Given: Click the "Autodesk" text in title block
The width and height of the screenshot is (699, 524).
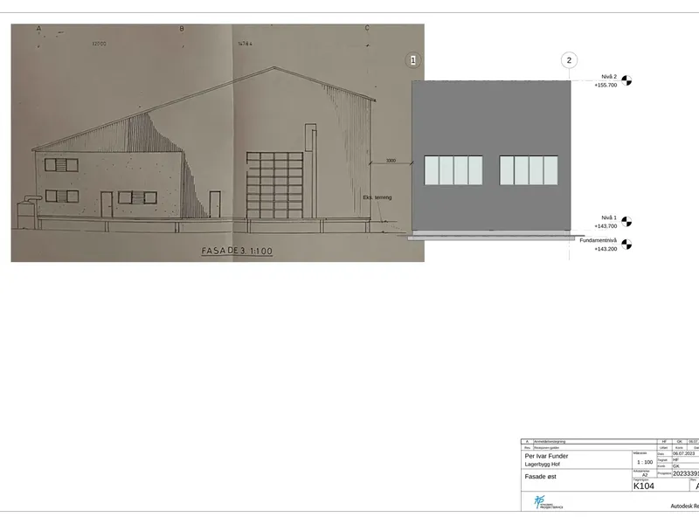Looking at the screenshot, I should tap(682, 507).
